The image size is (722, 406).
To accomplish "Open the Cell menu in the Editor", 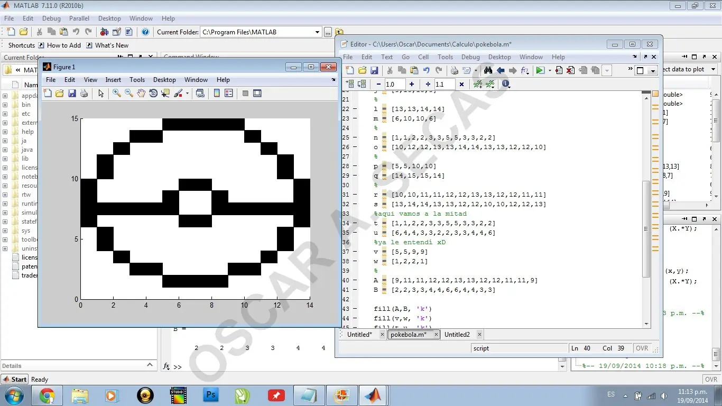I will tap(423, 57).
